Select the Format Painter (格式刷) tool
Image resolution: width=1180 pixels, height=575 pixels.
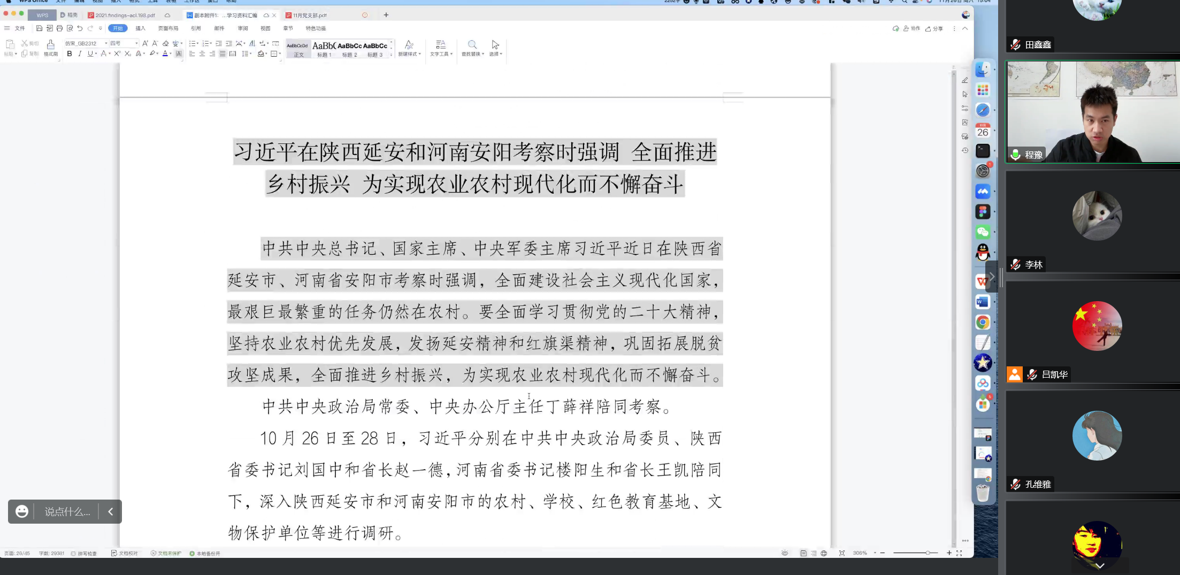pos(50,48)
